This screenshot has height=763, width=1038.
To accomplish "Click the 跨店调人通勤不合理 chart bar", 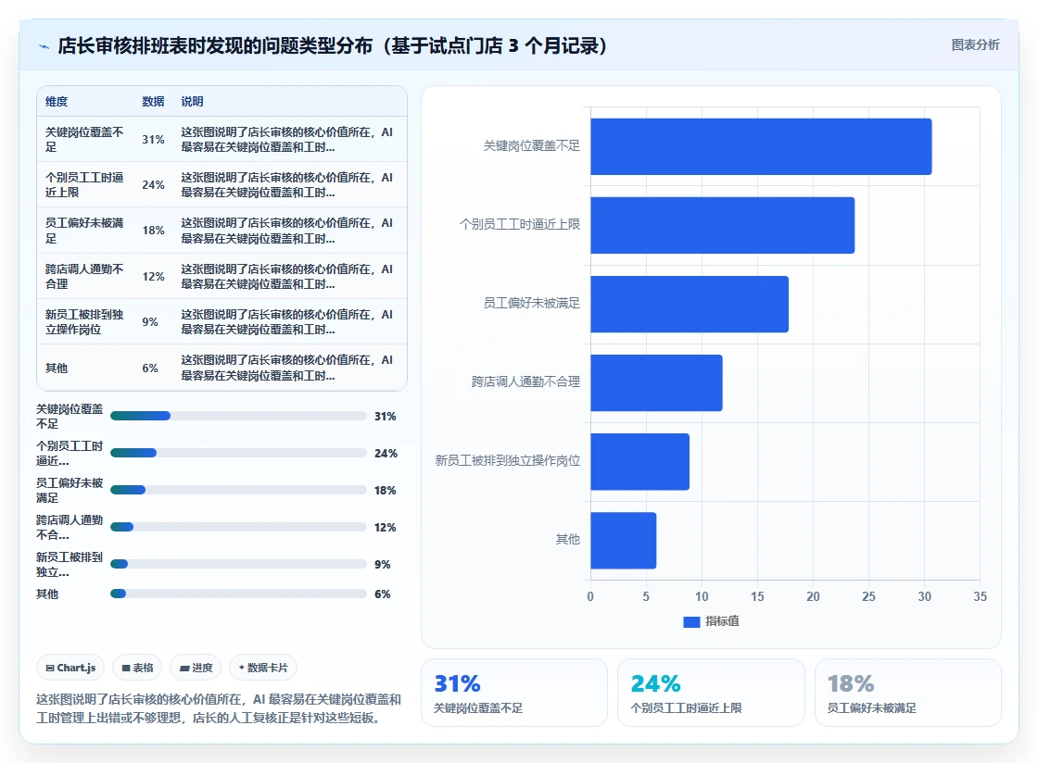I will pyautogui.click(x=656, y=382).
